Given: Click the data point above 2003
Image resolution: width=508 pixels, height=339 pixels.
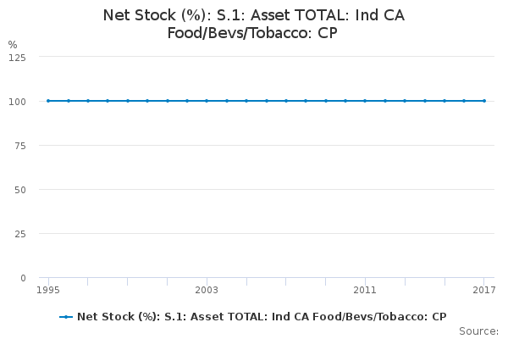Looking at the screenshot, I should 207,101.
